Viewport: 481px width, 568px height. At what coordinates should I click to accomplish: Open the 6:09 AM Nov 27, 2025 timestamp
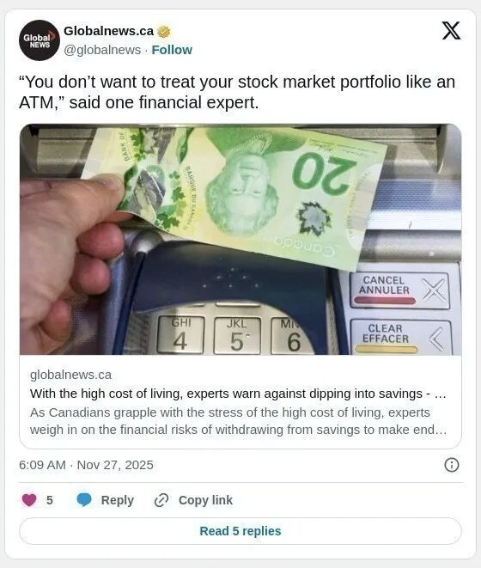click(86, 465)
